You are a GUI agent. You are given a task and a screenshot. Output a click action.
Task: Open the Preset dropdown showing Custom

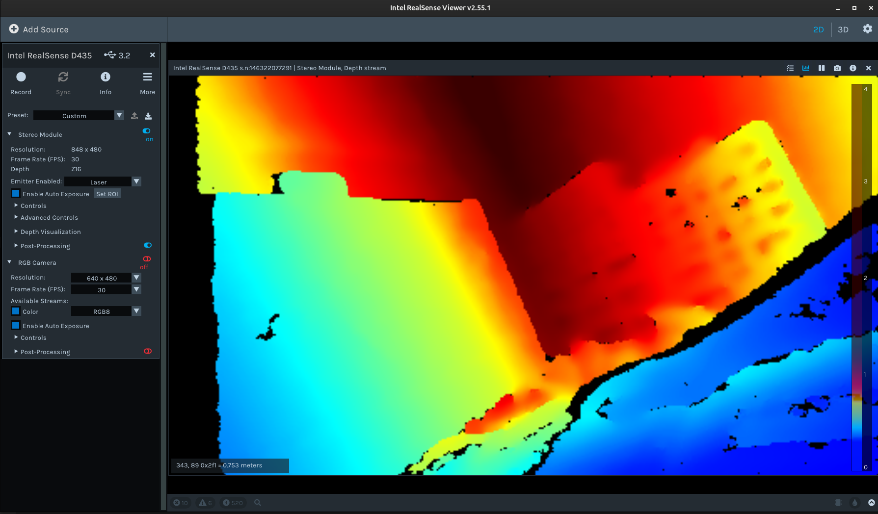[79, 116]
